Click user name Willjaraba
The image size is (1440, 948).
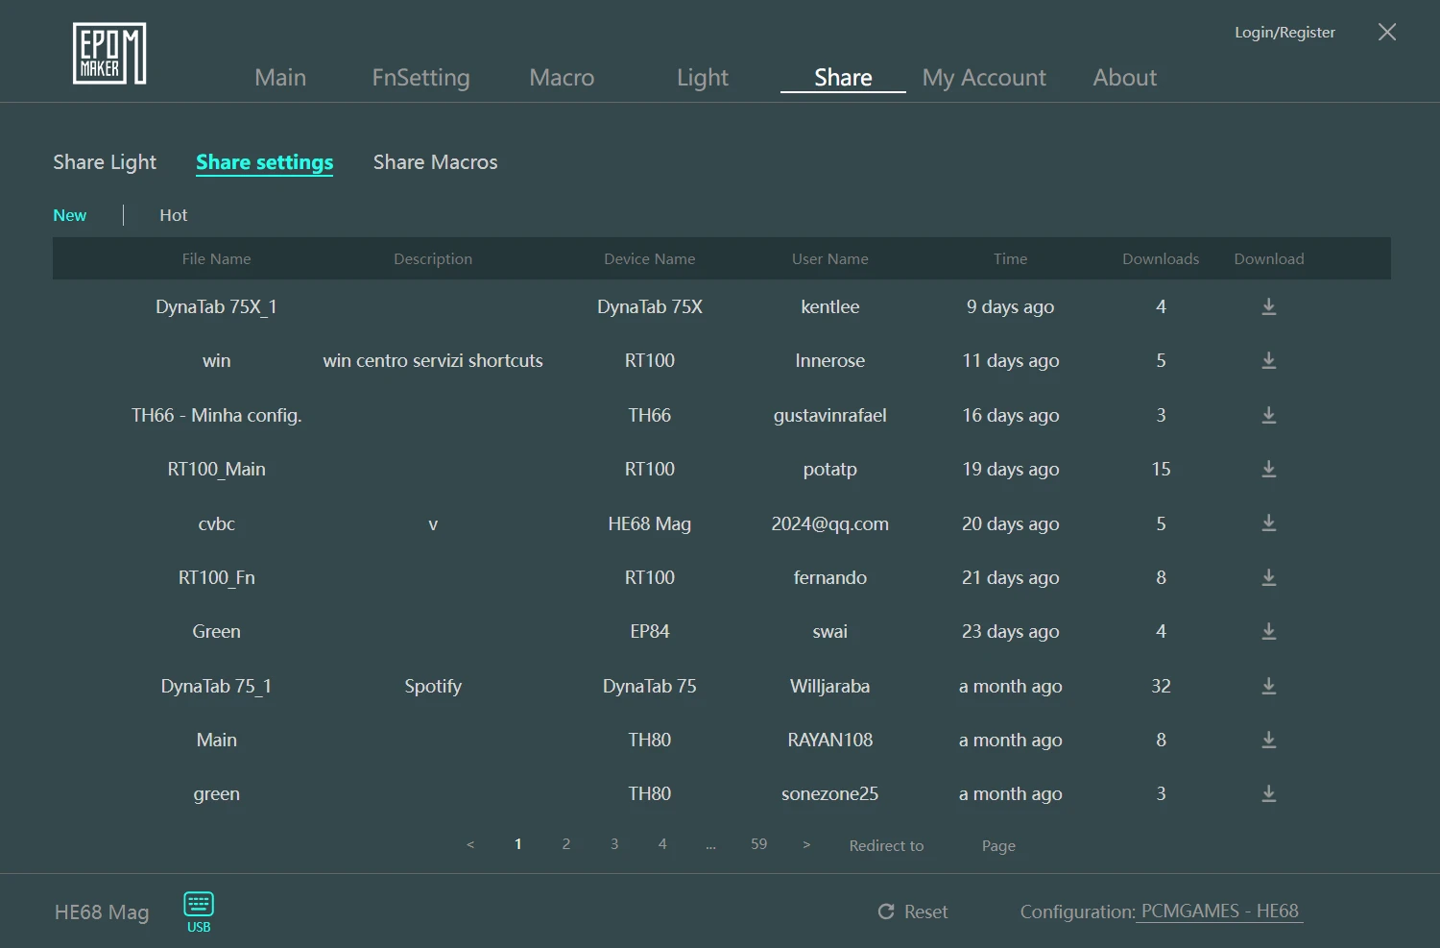click(830, 686)
